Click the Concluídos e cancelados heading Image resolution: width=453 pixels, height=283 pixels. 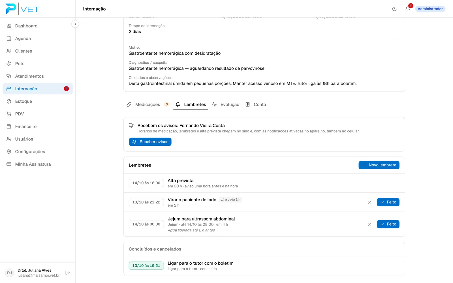[x=155, y=249]
